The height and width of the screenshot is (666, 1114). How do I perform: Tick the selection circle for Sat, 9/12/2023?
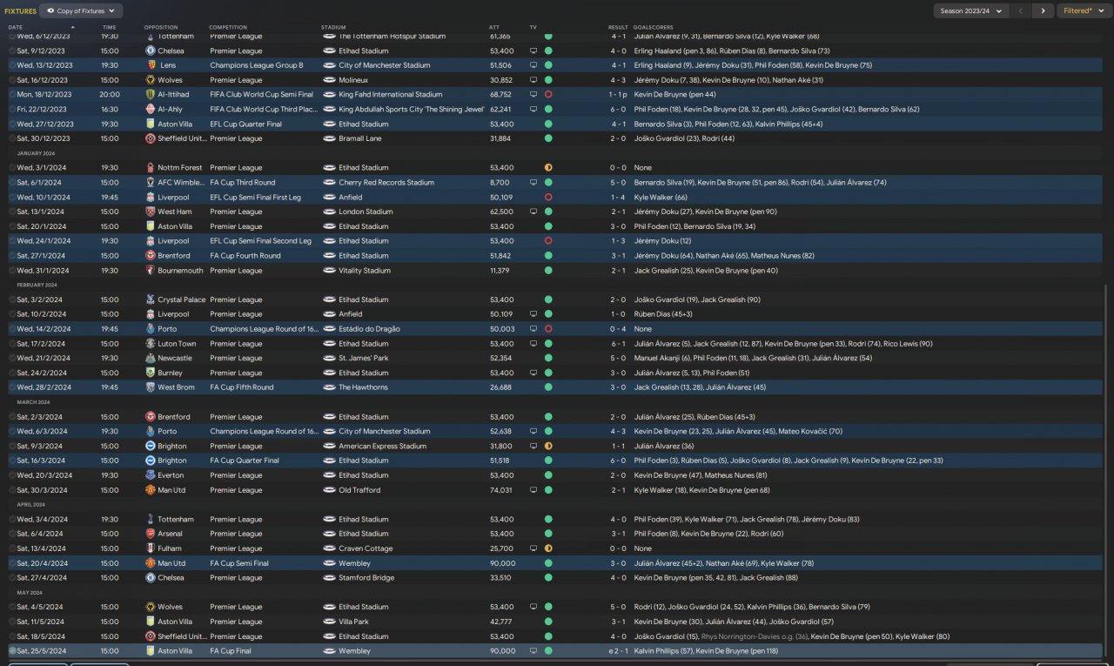[12, 51]
